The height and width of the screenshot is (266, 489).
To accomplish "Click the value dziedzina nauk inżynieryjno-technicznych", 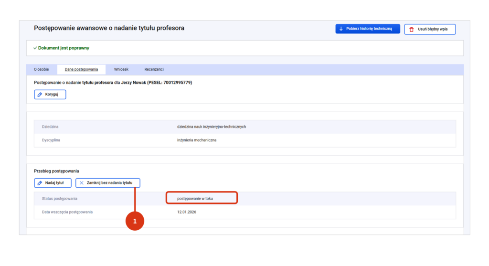I will (211, 127).
